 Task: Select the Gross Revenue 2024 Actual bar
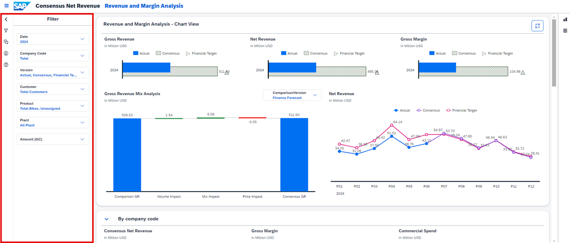[x=146, y=68]
